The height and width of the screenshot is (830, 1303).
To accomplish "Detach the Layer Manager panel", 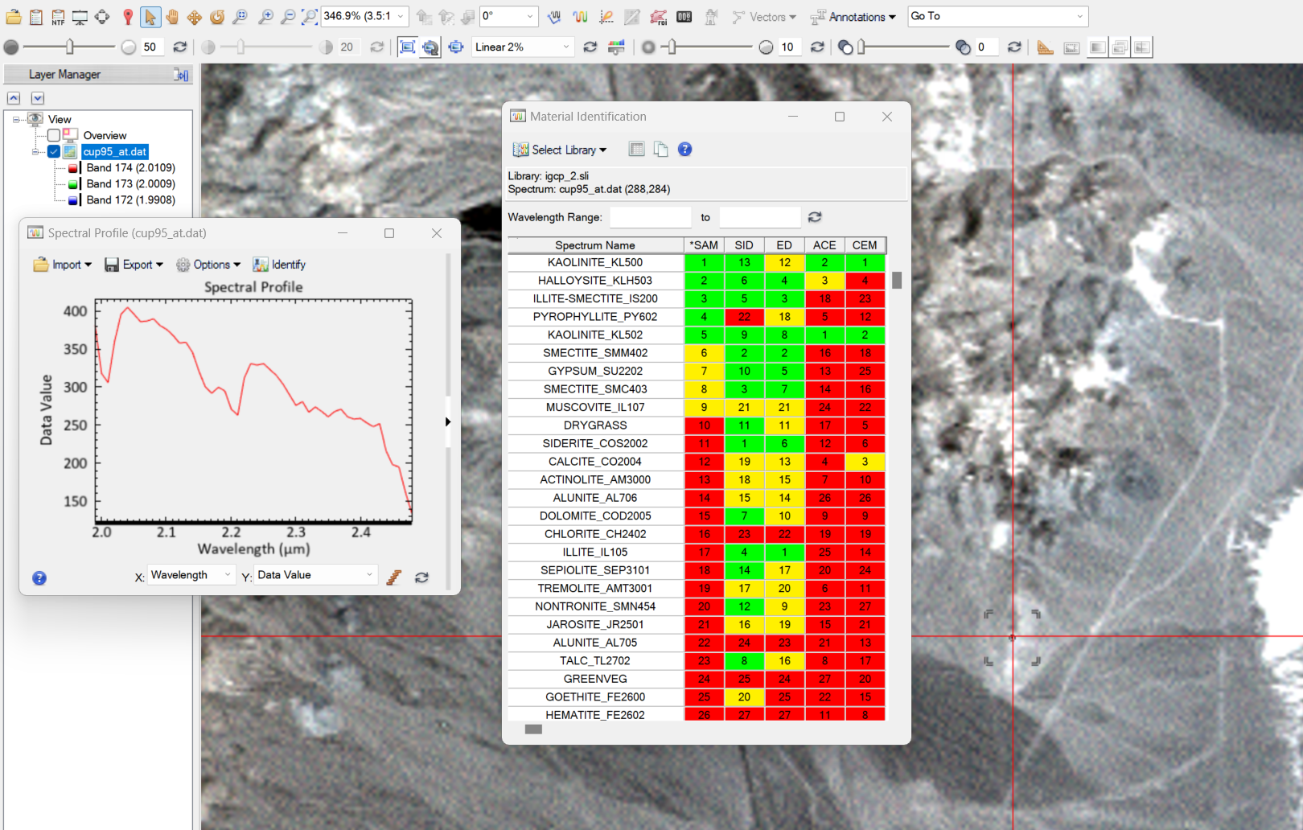I will click(181, 75).
